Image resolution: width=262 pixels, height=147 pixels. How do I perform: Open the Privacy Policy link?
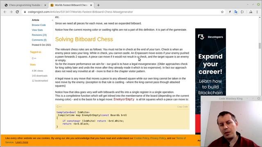tap(158, 138)
